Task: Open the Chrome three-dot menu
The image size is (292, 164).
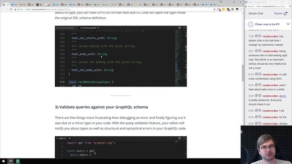Action: point(241,9)
